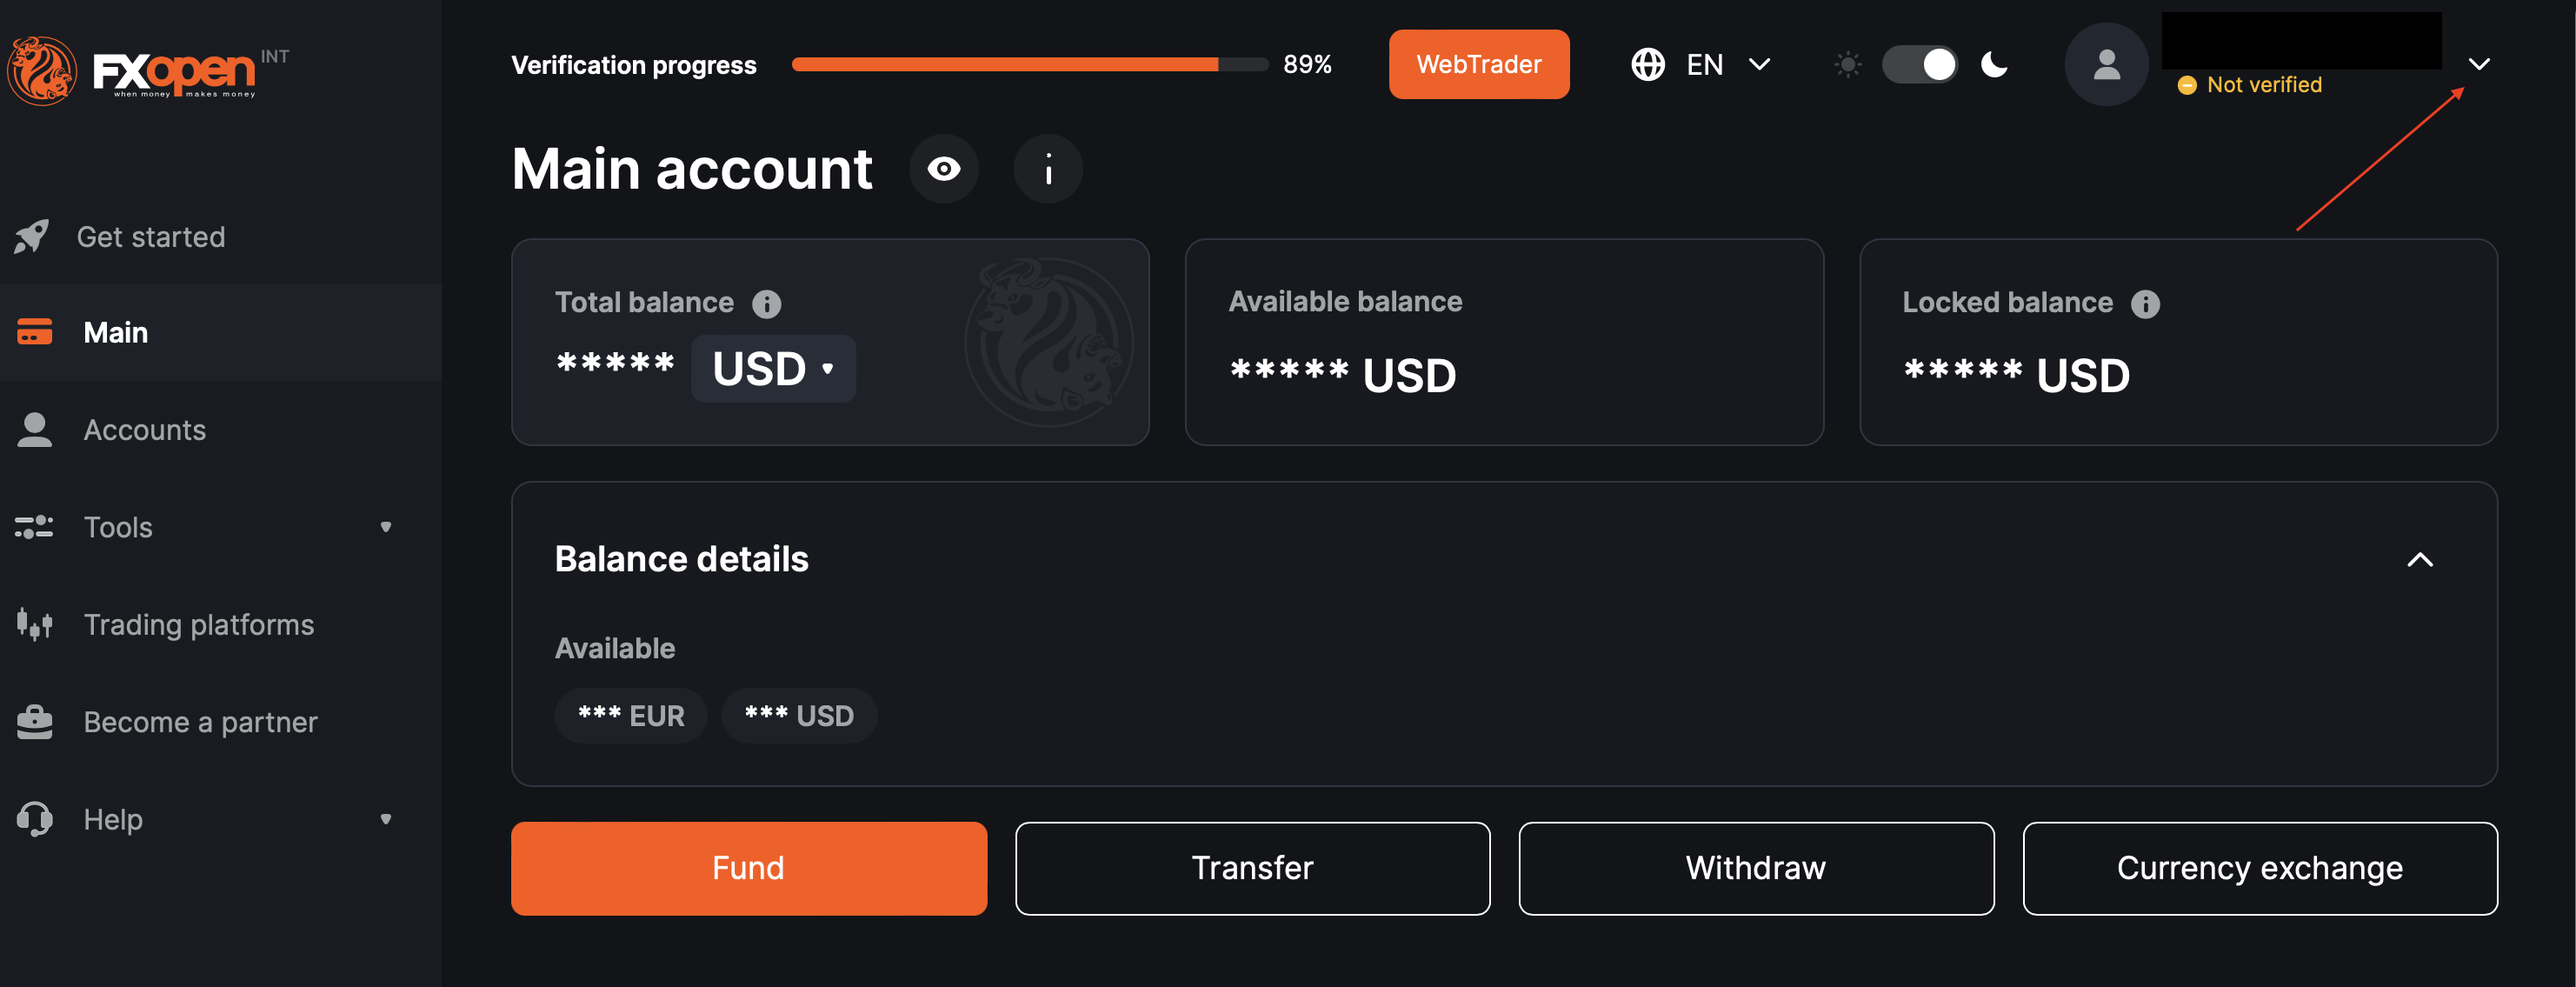This screenshot has width=2576, height=987.
Task: Click the sun light mode icon
Action: click(x=1848, y=65)
